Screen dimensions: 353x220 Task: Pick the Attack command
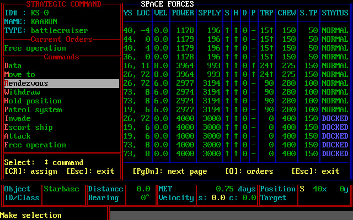18,136
